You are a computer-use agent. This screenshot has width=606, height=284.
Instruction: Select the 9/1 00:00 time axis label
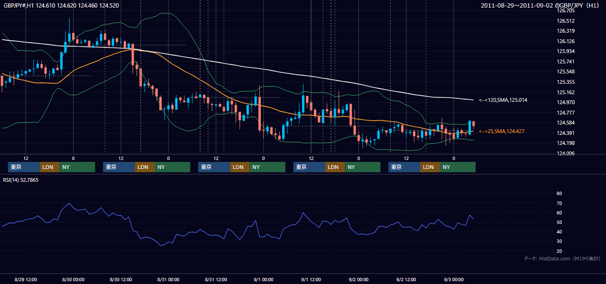click(263, 279)
